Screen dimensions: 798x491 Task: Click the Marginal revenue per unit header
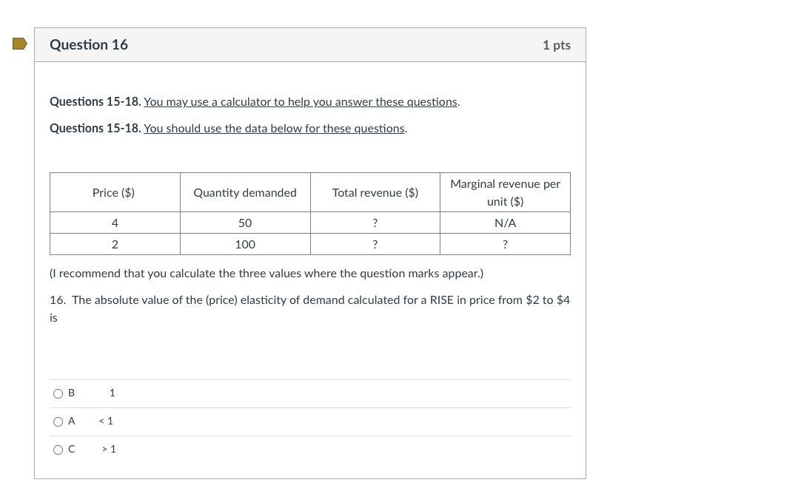(504, 192)
